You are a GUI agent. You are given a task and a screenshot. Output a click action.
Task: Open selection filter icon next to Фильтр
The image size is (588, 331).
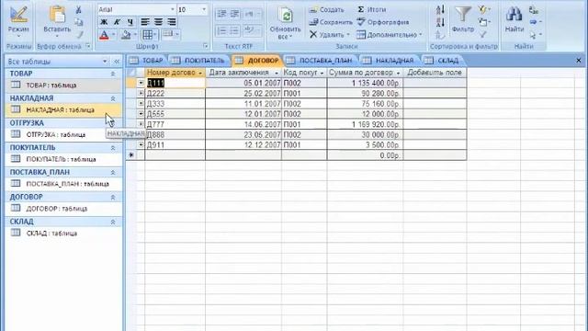[483, 9]
